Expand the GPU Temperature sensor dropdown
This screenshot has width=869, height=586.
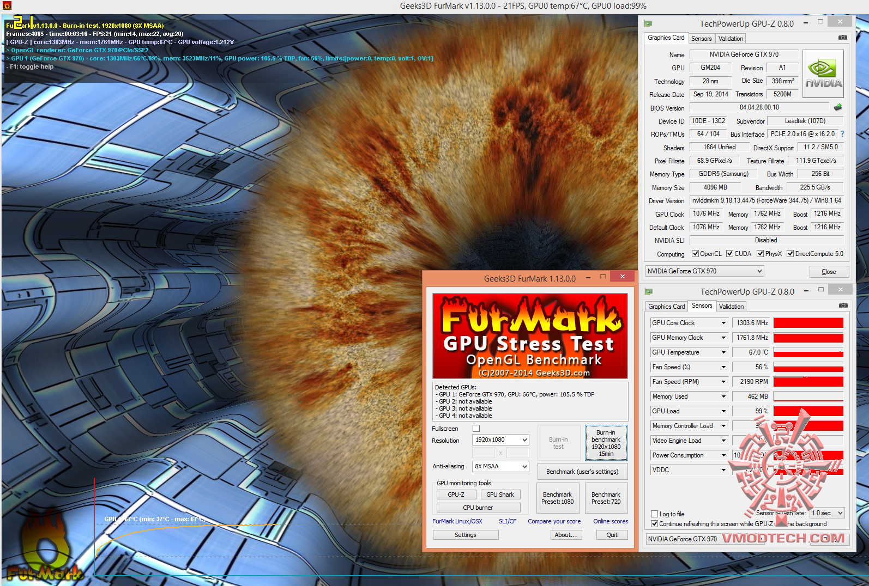pyautogui.click(x=723, y=352)
